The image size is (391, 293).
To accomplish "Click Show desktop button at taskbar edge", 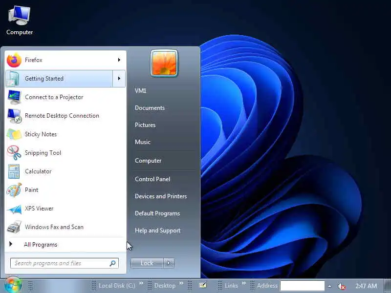I will (x=388, y=286).
